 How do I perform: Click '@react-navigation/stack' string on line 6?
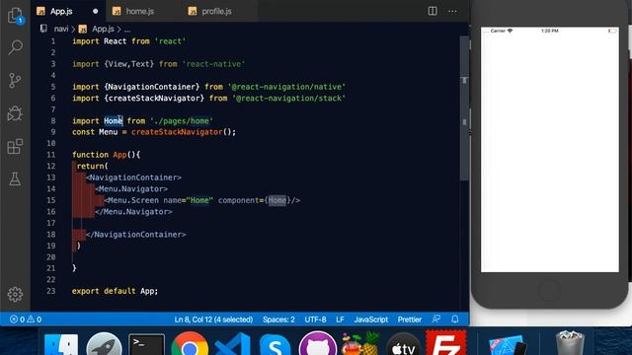(288, 99)
